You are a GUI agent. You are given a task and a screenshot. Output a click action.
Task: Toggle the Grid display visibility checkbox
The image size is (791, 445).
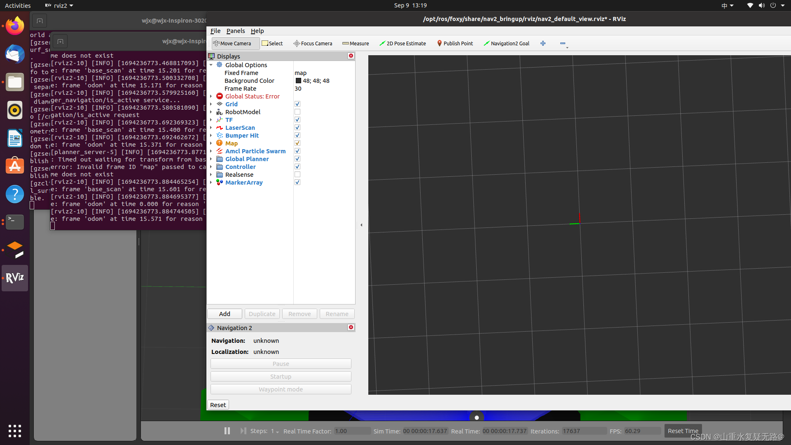click(298, 104)
